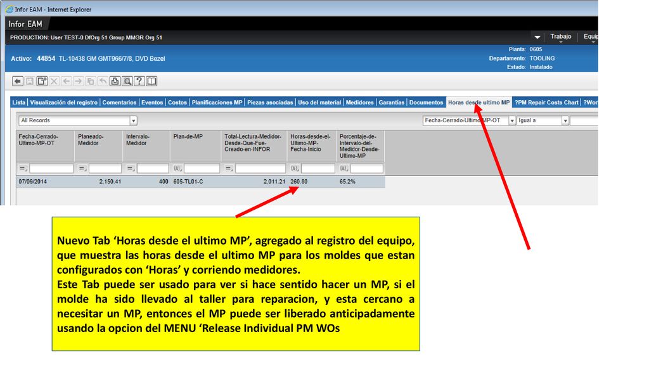The height and width of the screenshot is (365, 649).
Task: Click the Horas-desde-el-Ultimo-MP filter input box
Action: (318, 169)
